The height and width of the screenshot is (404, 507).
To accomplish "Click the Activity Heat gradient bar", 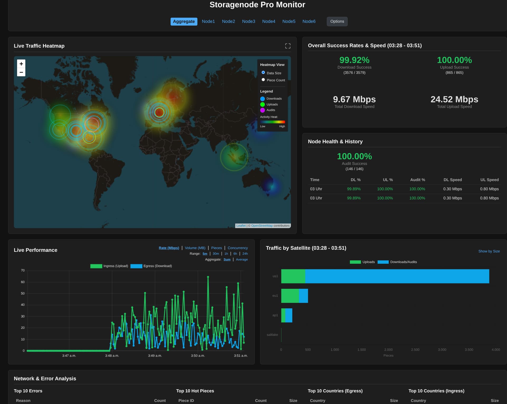I will click(x=272, y=122).
